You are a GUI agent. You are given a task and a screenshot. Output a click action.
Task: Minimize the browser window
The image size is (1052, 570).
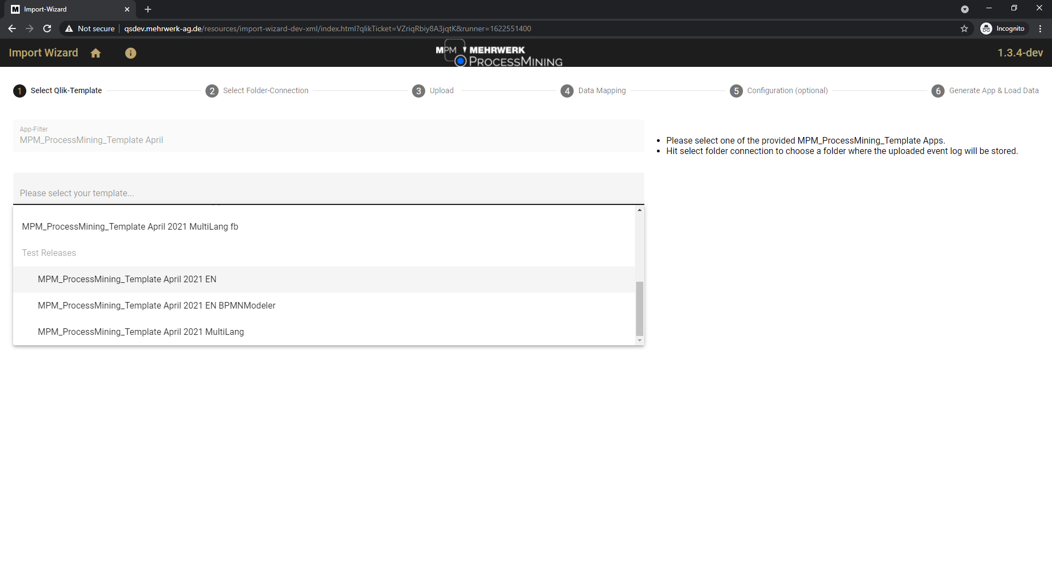click(989, 8)
